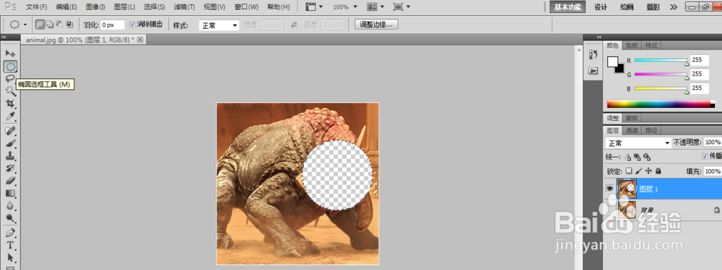
Task: Click the lock all padlock icon
Action: pyautogui.click(x=658, y=171)
